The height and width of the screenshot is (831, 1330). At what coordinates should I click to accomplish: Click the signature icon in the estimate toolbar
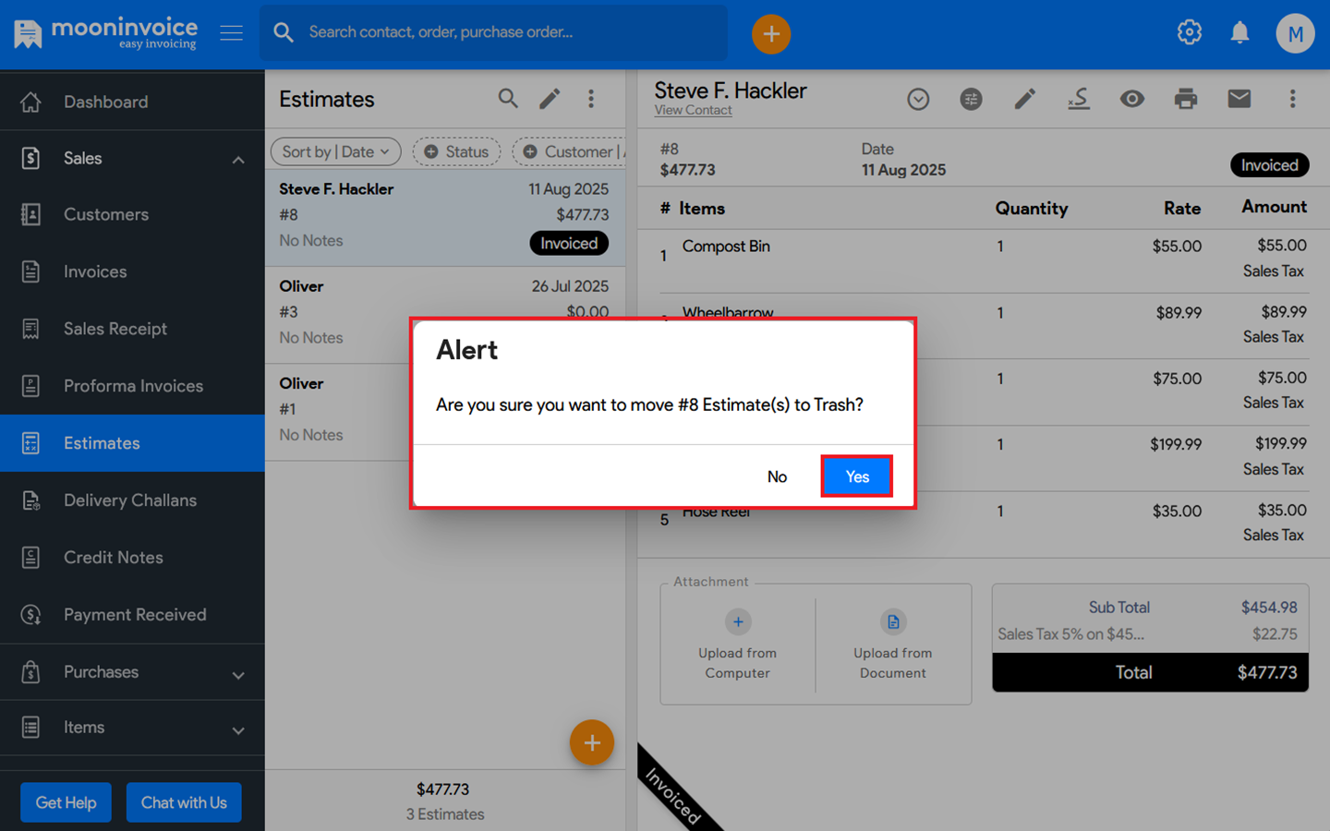(x=1078, y=99)
